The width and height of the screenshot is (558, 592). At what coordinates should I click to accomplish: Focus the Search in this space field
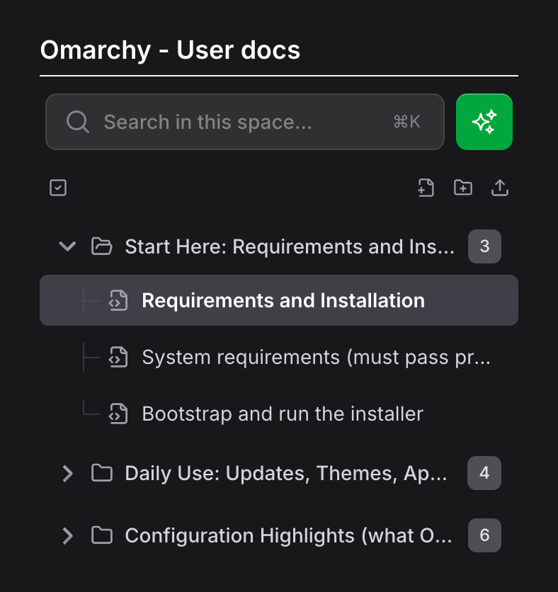coord(244,122)
